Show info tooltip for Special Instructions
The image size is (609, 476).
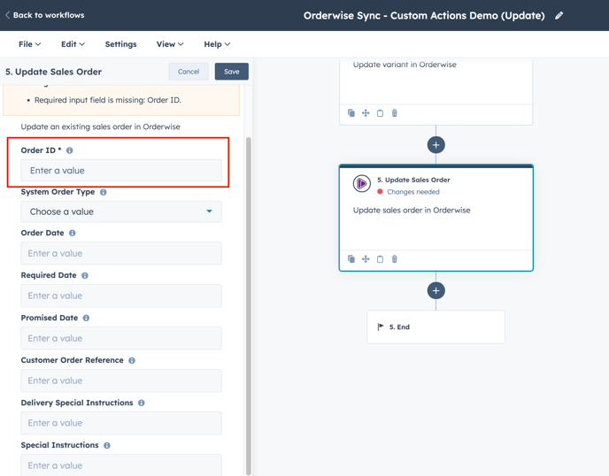coord(107,445)
